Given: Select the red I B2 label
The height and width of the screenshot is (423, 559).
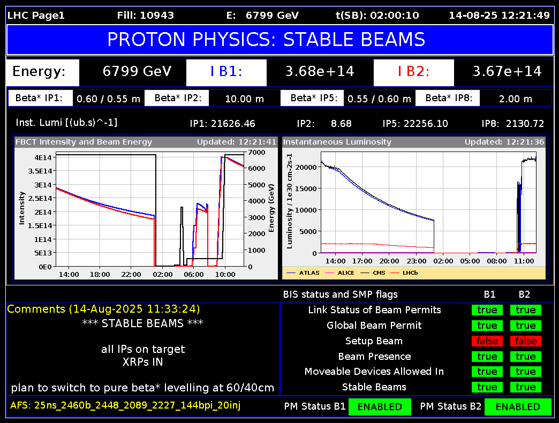Looking at the screenshot, I should coord(413,72).
